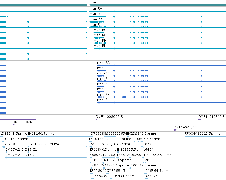Image resolution: width=226 pixels, height=180 pixels.
Task: Choose the msn-RG transcript
Action: coord(100,35)
